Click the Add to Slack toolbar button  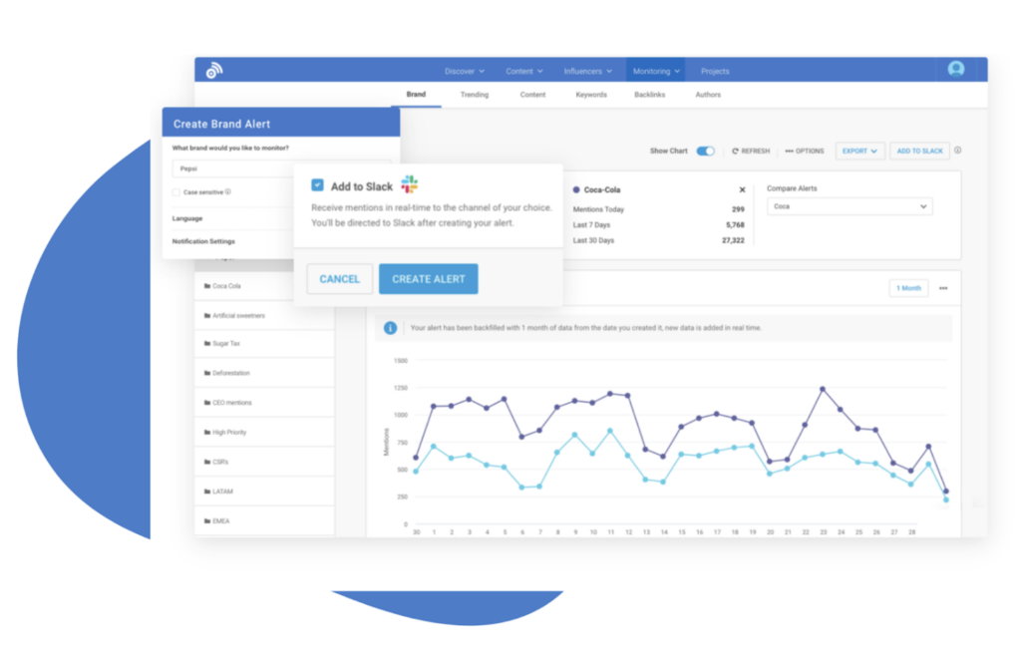coord(919,151)
